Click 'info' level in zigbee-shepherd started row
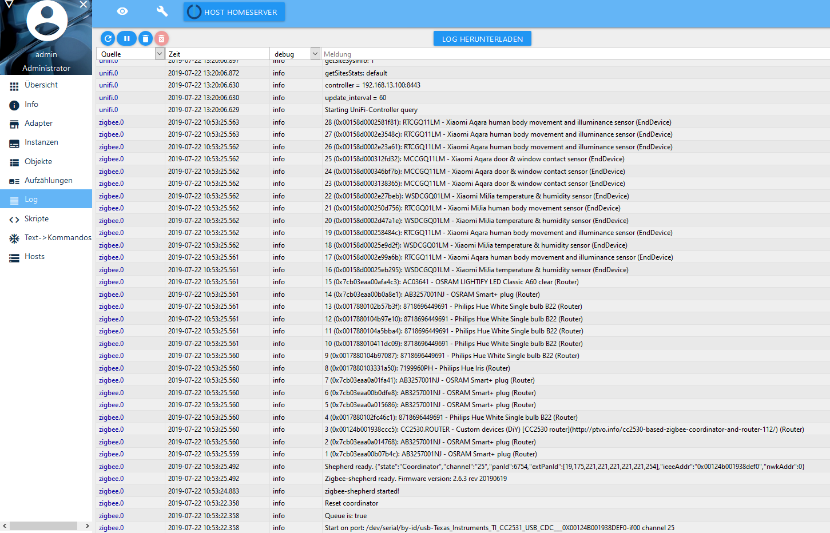This screenshot has height=533, width=830. coord(279,491)
